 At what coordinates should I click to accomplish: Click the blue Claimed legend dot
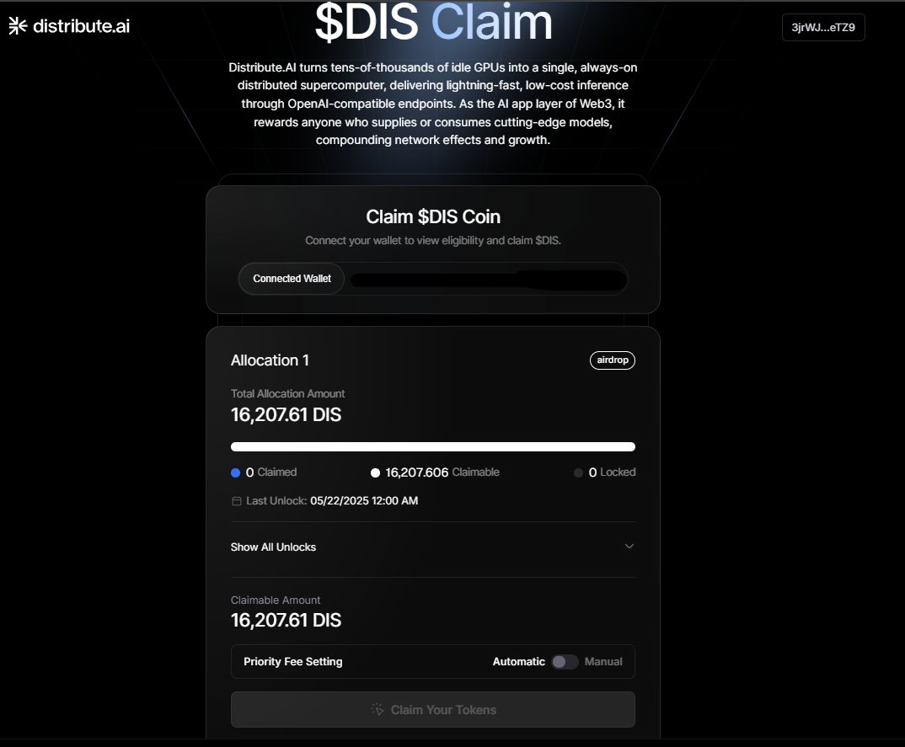(235, 473)
